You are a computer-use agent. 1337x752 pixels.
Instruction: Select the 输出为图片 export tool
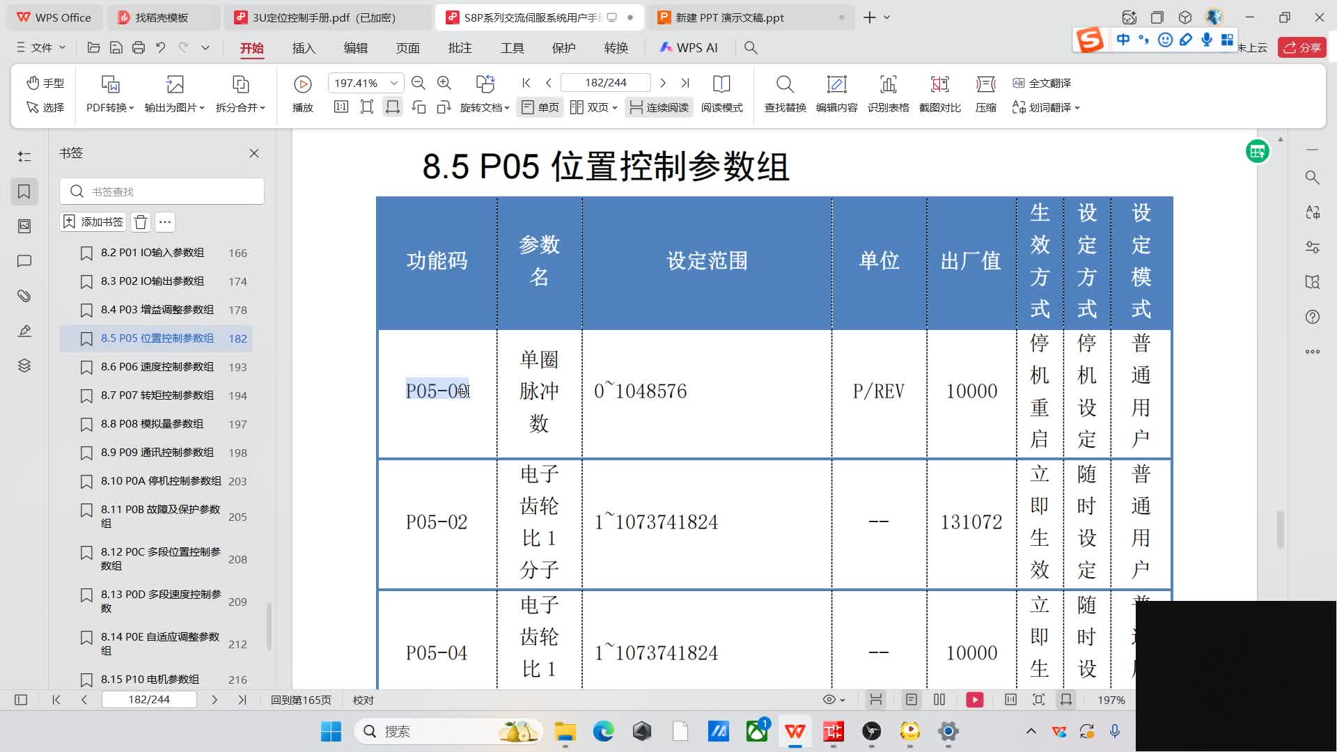click(x=173, y=94)
